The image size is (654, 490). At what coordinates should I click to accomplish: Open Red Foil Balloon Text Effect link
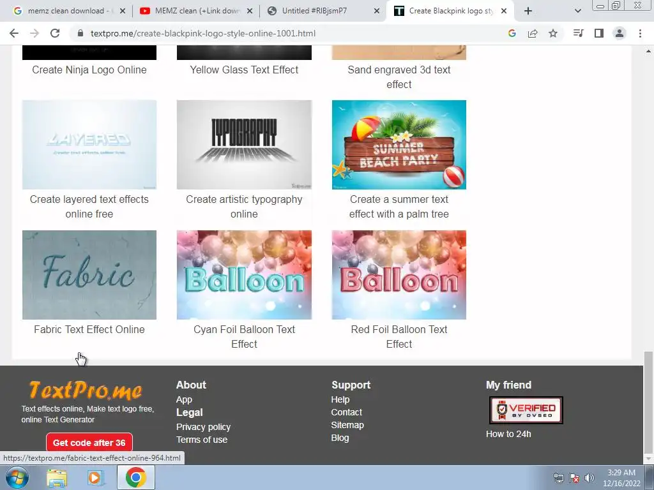399,337
